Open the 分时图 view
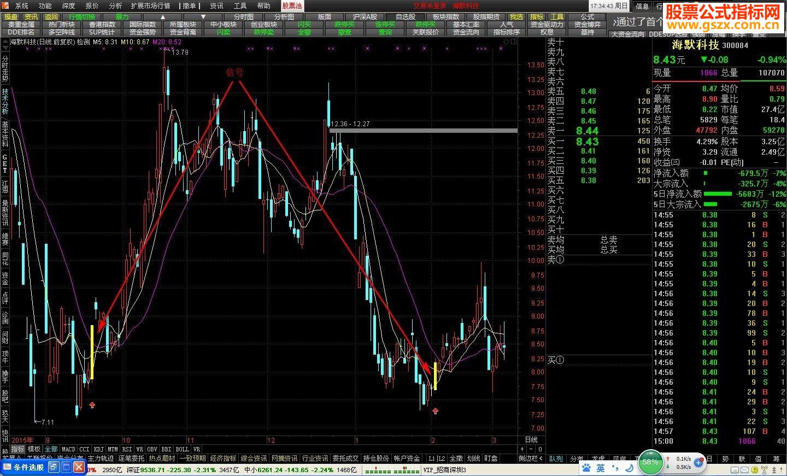787x476 pixels. coord(244,17)
